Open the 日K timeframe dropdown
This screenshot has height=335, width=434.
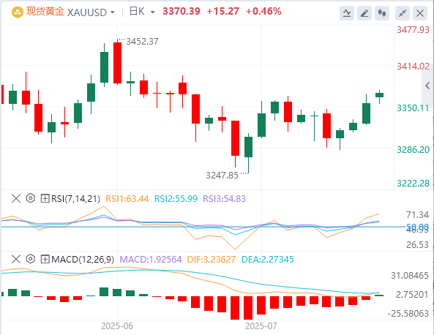pos(153,12)
